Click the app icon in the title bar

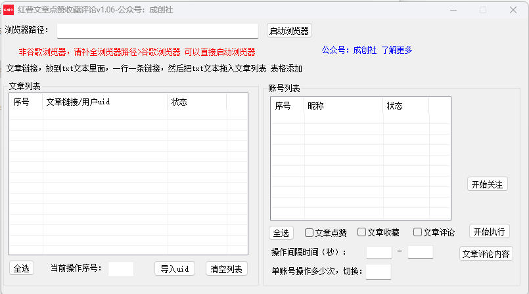click(9, 10)
